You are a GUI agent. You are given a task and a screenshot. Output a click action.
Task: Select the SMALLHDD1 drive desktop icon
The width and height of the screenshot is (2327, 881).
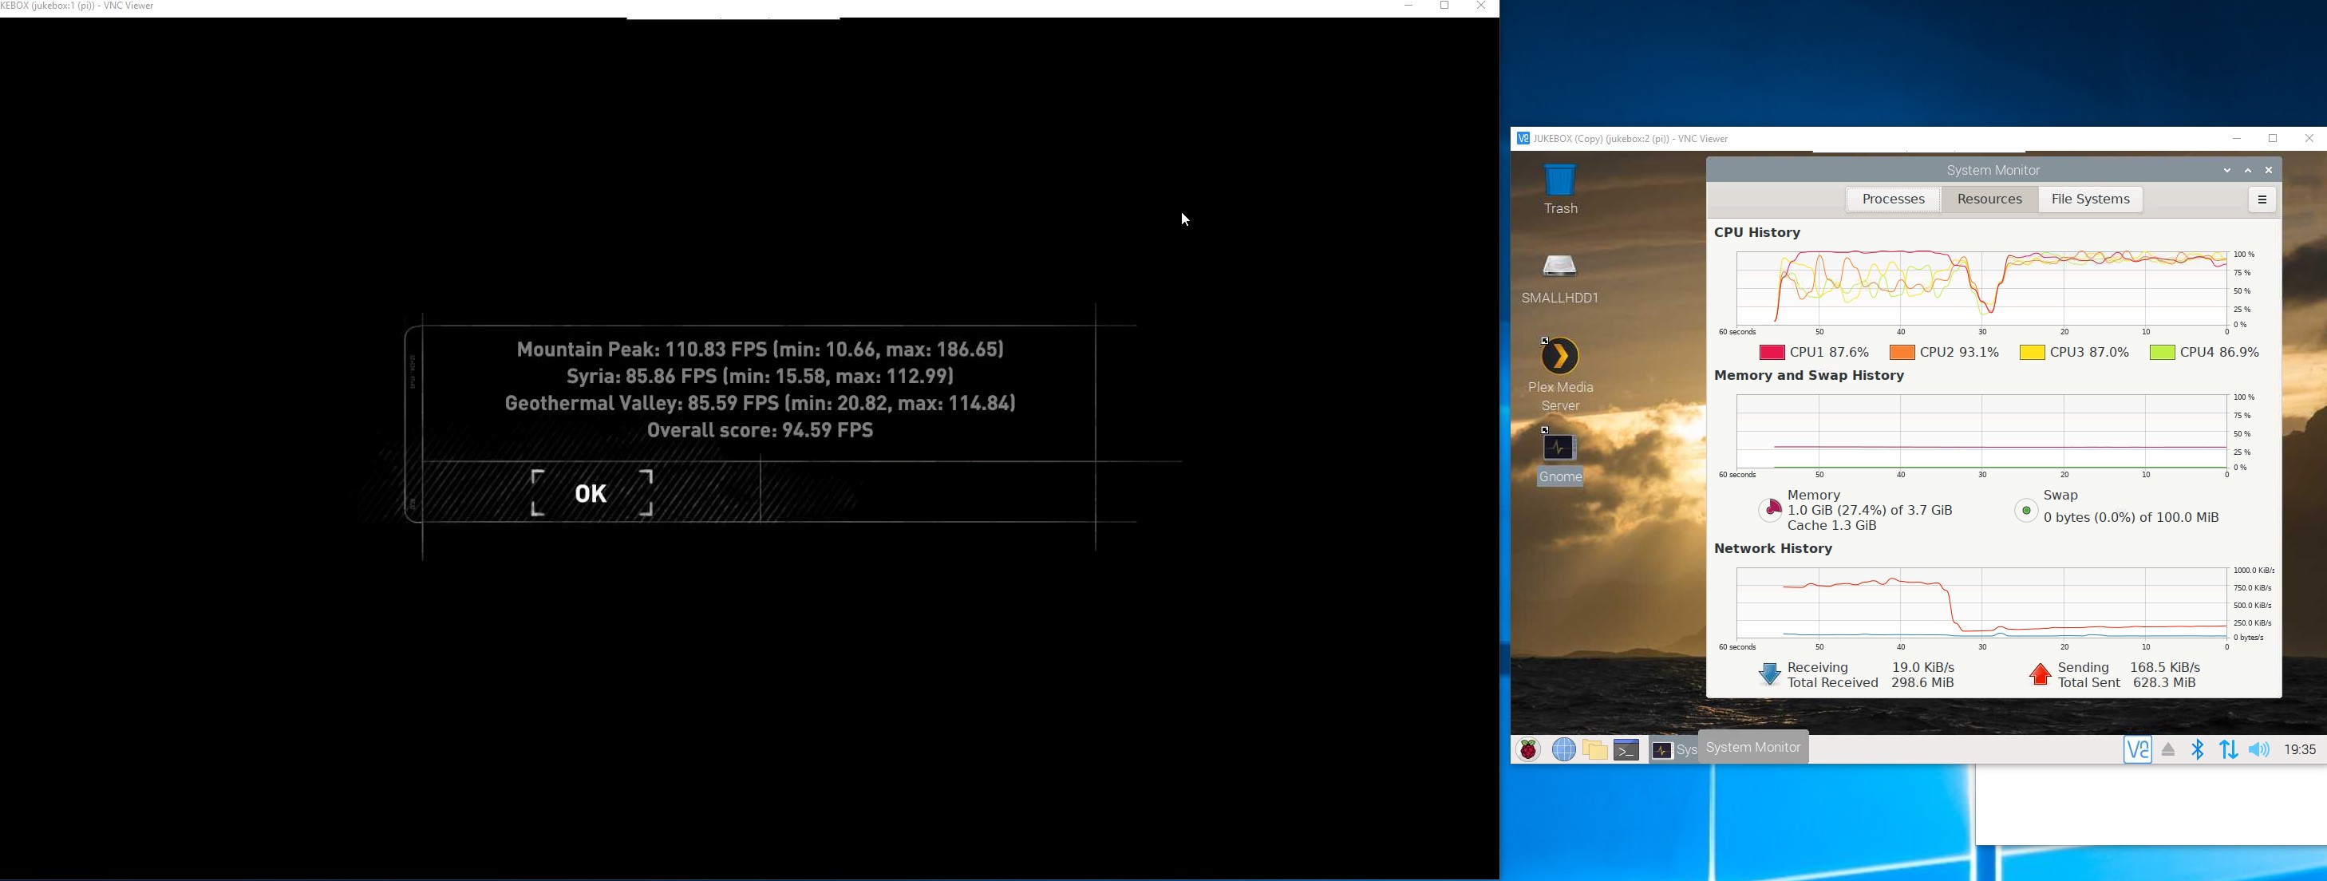(x=1560, y=279)
